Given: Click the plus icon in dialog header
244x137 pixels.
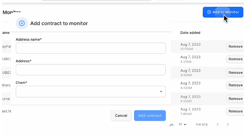Looking at the screenshot, I should [x=22, y=23].
